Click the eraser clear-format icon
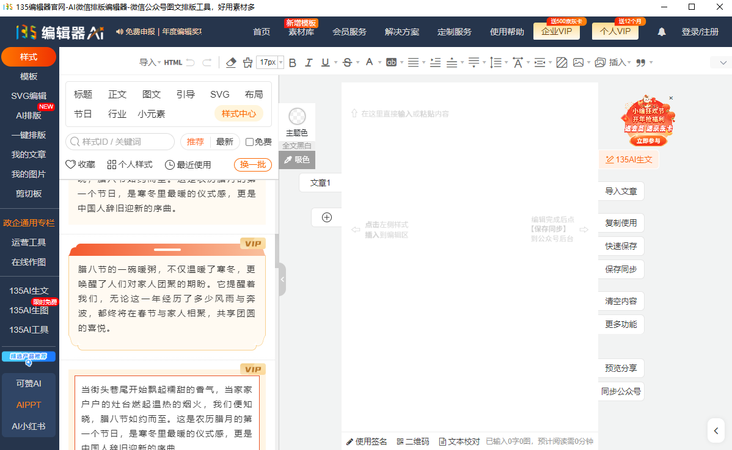The width and height of the screenshot is (732, 450). coord(230,62)
